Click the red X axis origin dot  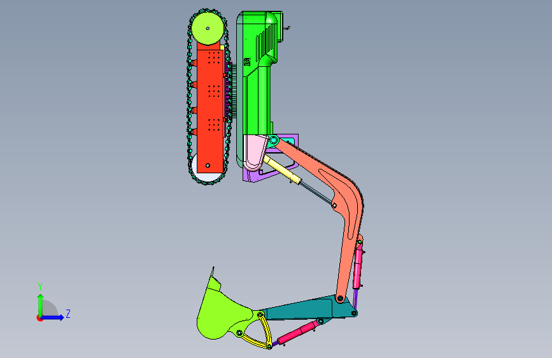pyautogui.click(x=39, y=318)
